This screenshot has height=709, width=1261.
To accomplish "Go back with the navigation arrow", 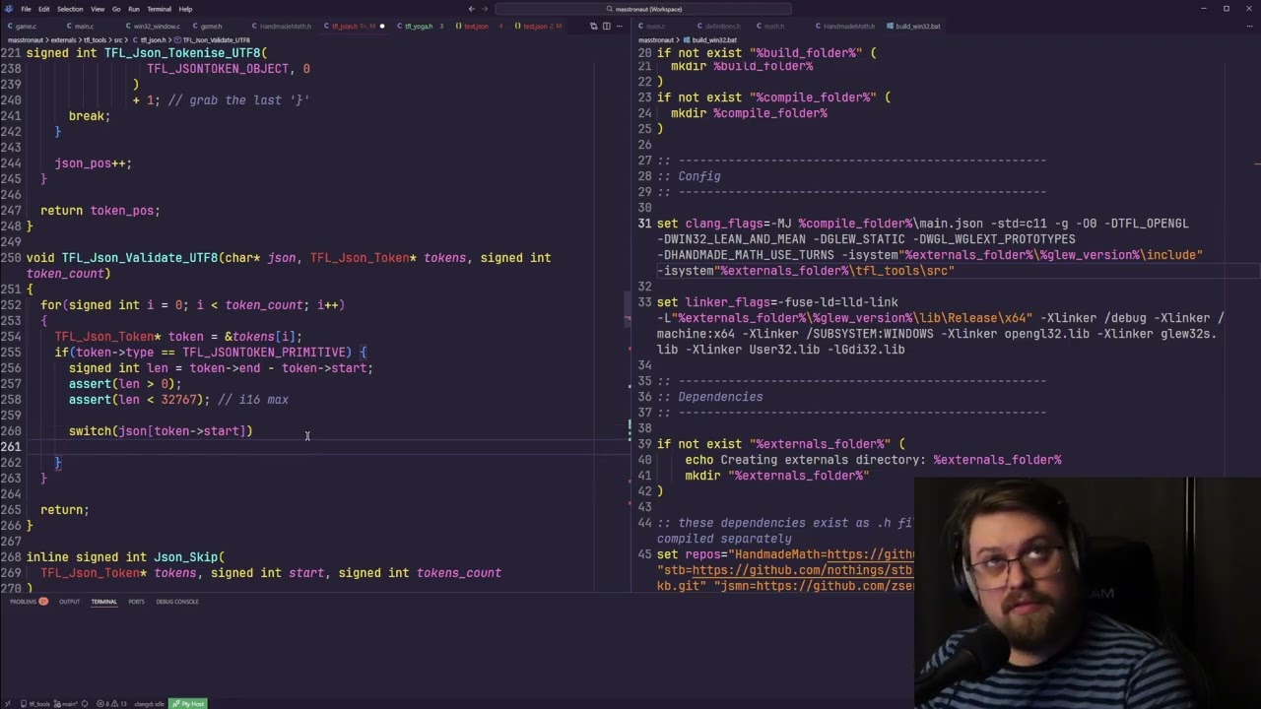I will click(472, 9).
